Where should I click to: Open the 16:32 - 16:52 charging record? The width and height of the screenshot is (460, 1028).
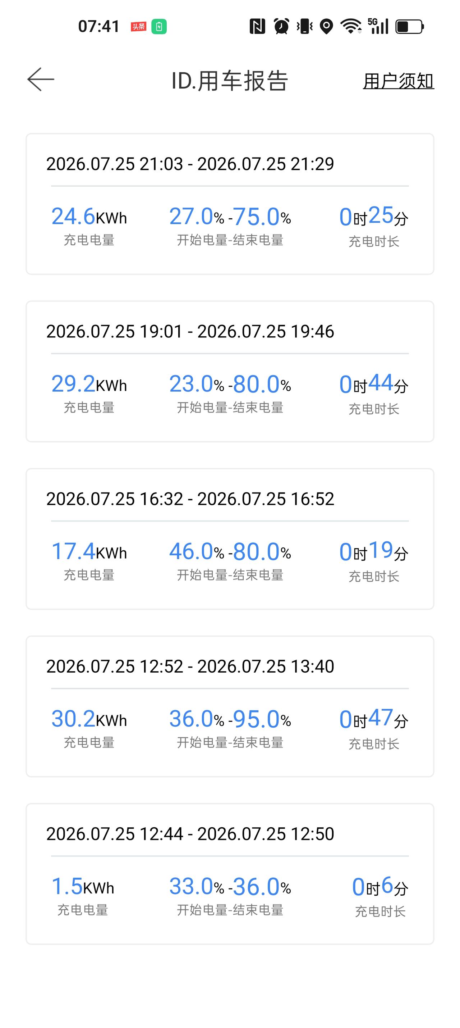[230, 539]
